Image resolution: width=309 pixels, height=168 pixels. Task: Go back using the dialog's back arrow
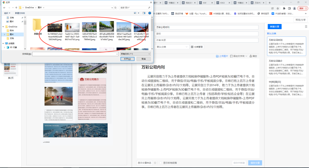point(4,8)
